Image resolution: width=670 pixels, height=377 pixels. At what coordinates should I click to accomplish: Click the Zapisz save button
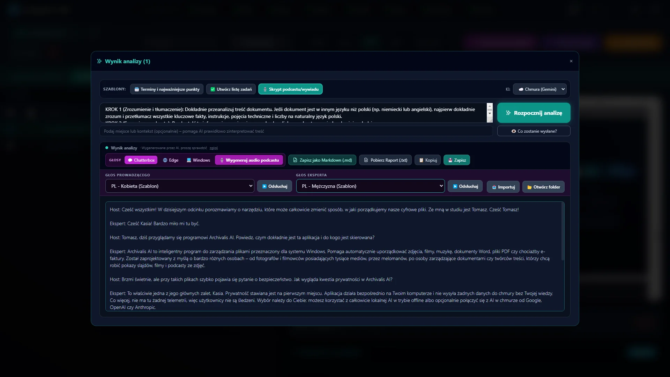(457, 160)
